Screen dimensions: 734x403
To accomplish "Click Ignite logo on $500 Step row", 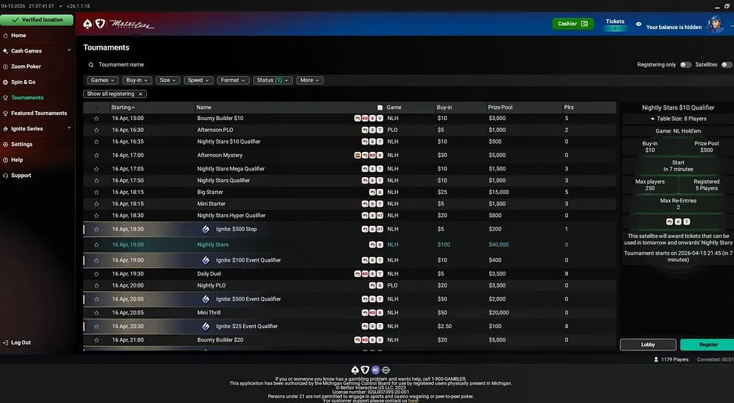I will pyautogui.click(x=205, y=229).
